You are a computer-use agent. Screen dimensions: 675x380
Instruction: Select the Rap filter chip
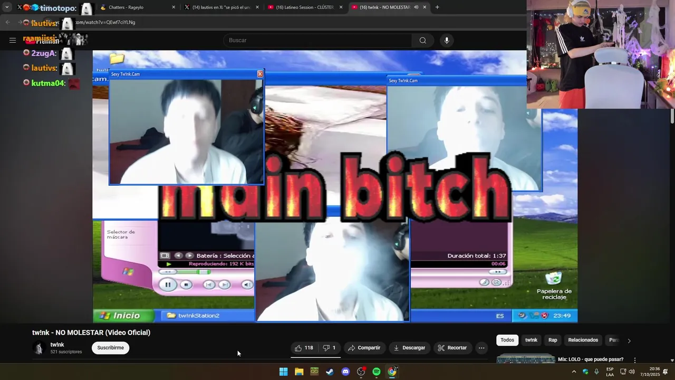(553, 340)
